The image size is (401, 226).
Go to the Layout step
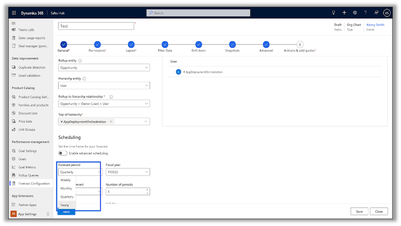pos(131,45)
